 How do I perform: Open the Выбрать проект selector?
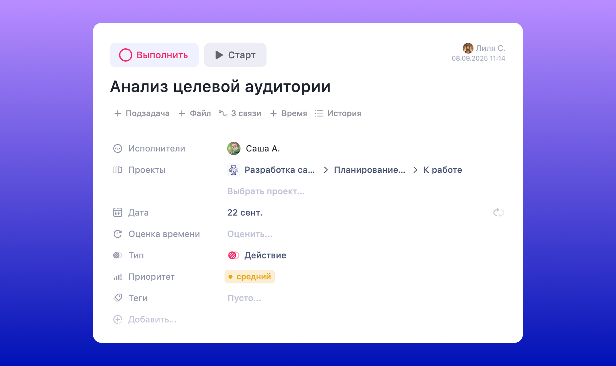coord(266,191)
